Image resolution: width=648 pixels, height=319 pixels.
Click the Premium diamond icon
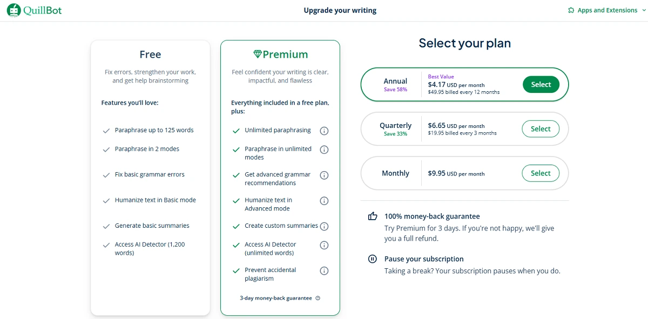pyautogui.click(x=258, y=54)
